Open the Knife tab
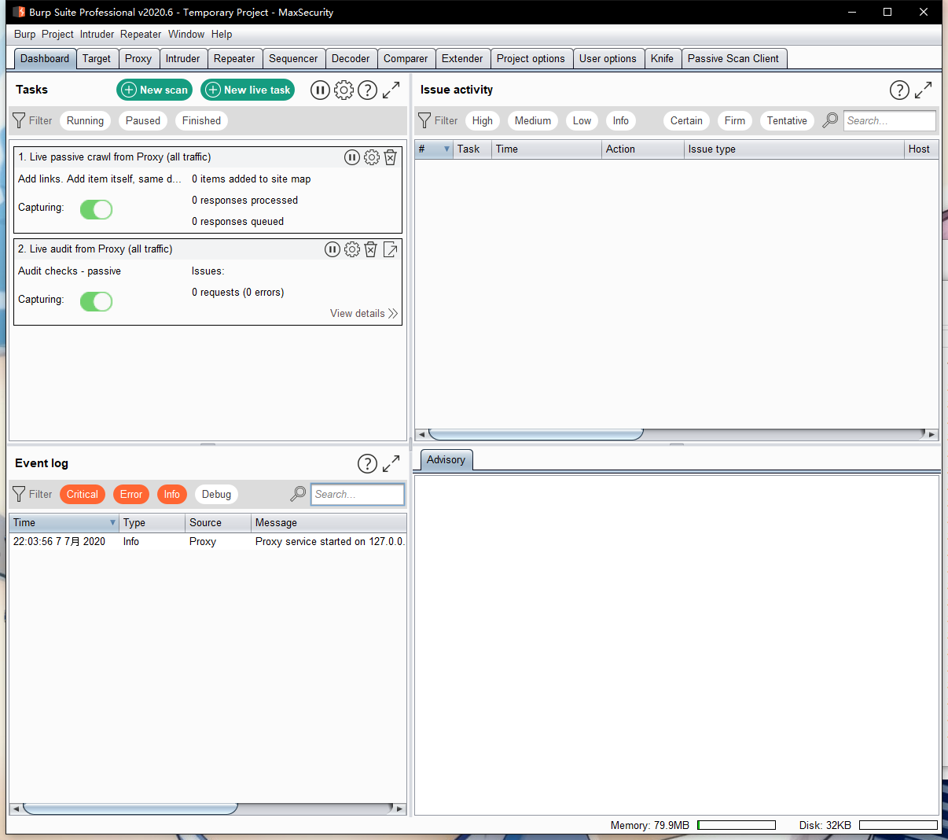 [x=662, y=58]
